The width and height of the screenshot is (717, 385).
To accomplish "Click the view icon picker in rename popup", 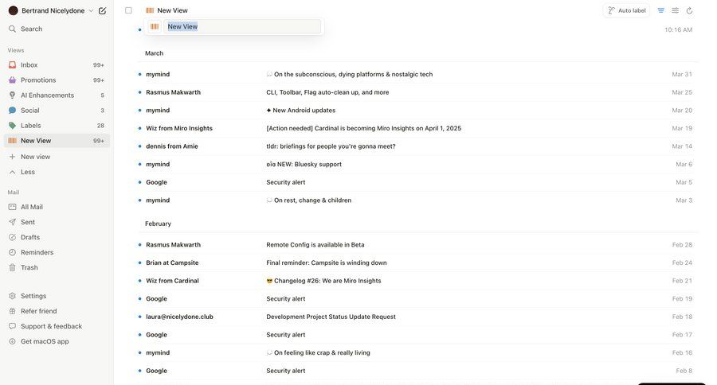I will coord(155,26).
